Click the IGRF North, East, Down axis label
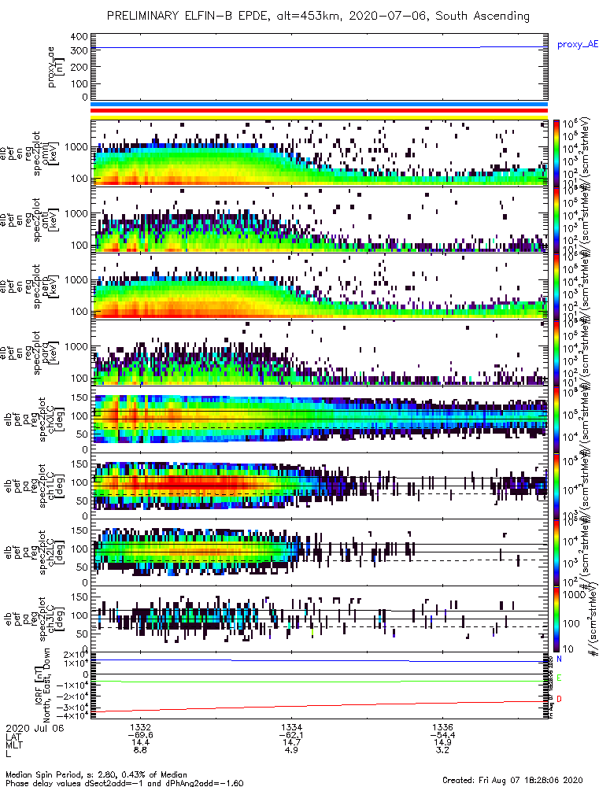 click(x=42, y=685)
